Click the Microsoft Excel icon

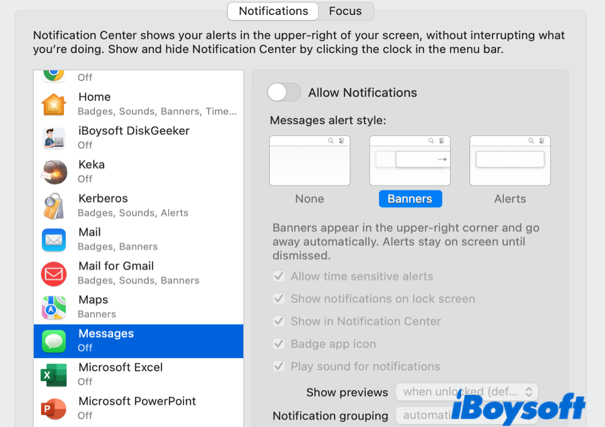coord(54,375)
